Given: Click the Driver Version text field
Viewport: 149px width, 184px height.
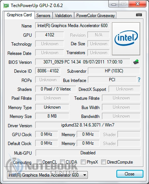Looking at the screenshot, I should [x=88, y=125].
